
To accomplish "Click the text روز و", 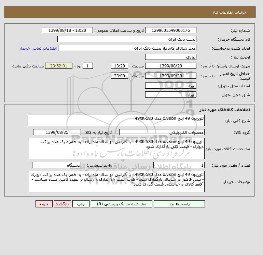I will click(78, 66).
